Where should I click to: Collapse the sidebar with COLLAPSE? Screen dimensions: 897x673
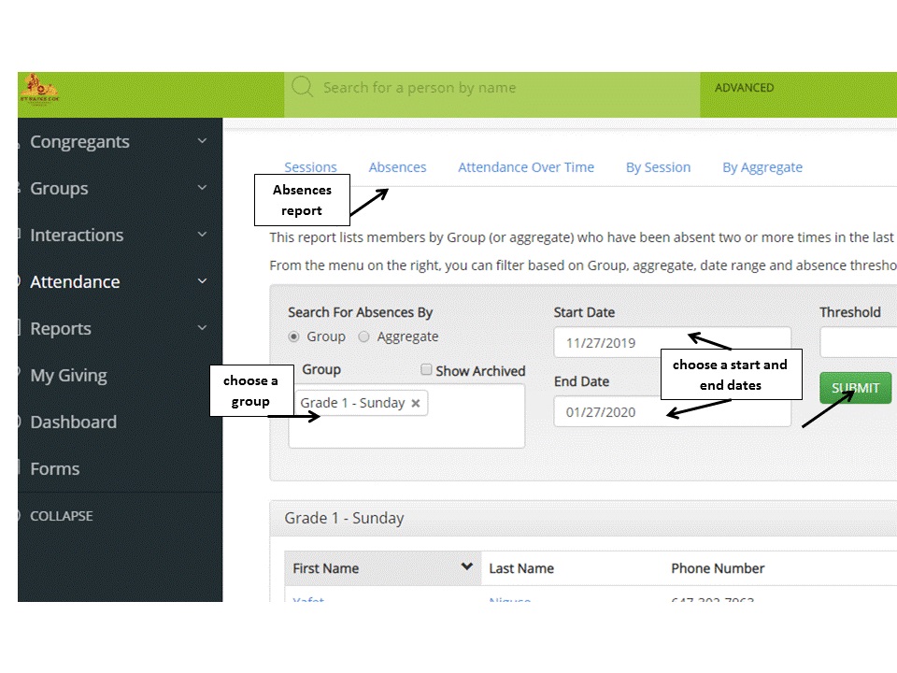[62, 516]
